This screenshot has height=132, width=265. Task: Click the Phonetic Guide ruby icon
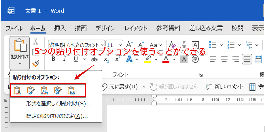pyautogui.click(x=184, y=45)
